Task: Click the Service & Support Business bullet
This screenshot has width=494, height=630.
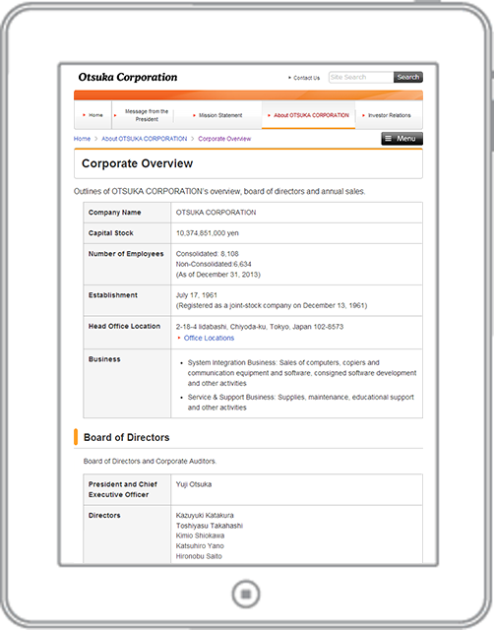Action: 301,403
